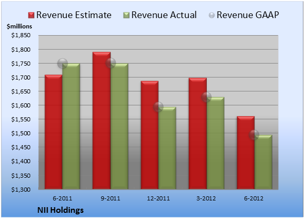Click the 12-2011 quarter label

(x=158, y=198)
